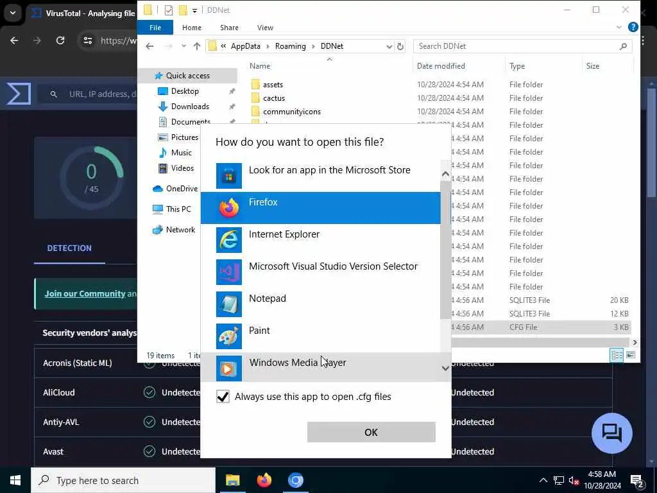Viewport: 657px width, 493px height.
Task: Open the VirusTotal DETECTION tab
Action: click(69, 248)
